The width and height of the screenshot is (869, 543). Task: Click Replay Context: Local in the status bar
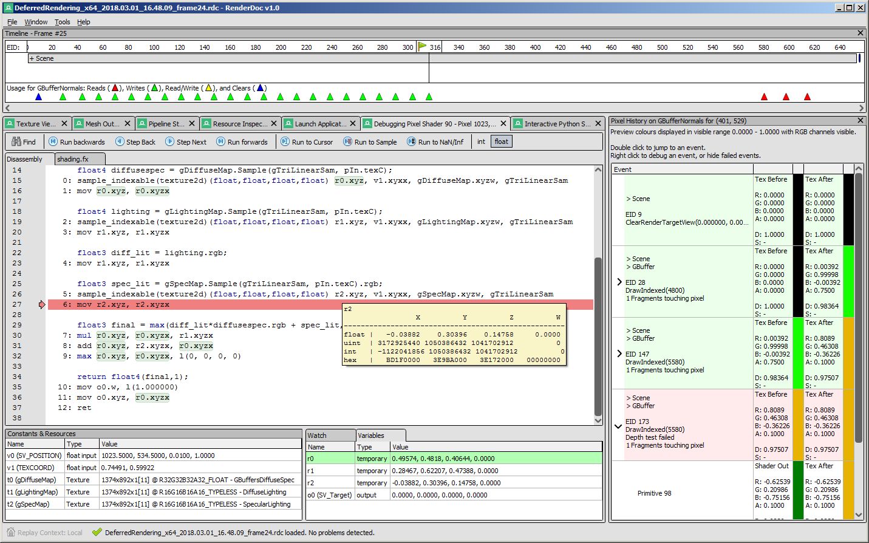coord(52,532)
